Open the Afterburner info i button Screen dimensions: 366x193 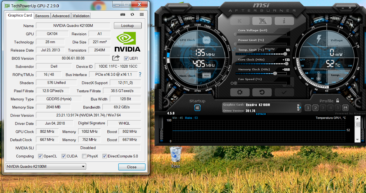click(284, 21)
